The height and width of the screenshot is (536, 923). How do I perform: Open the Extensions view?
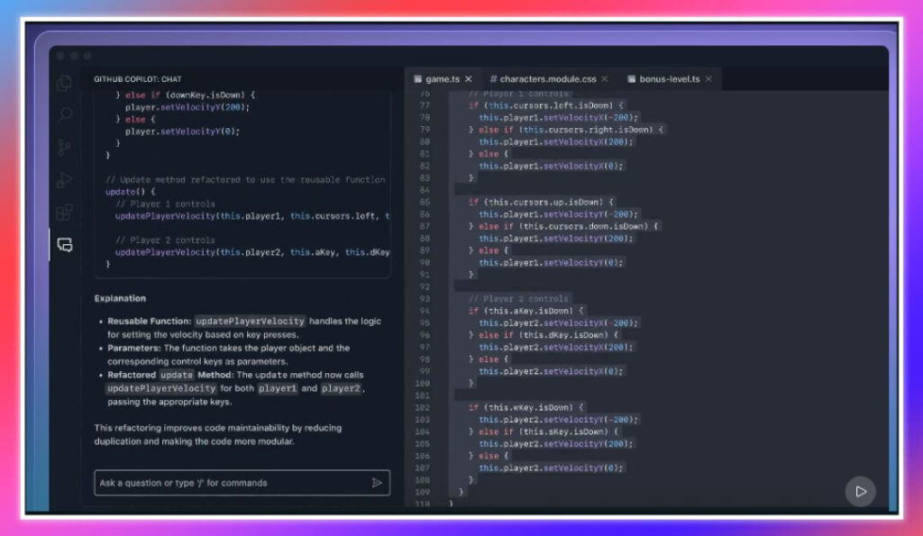64,213
